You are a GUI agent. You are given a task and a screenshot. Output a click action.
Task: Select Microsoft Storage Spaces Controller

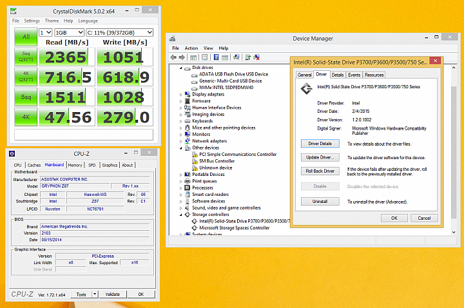[x=235, y=228]
